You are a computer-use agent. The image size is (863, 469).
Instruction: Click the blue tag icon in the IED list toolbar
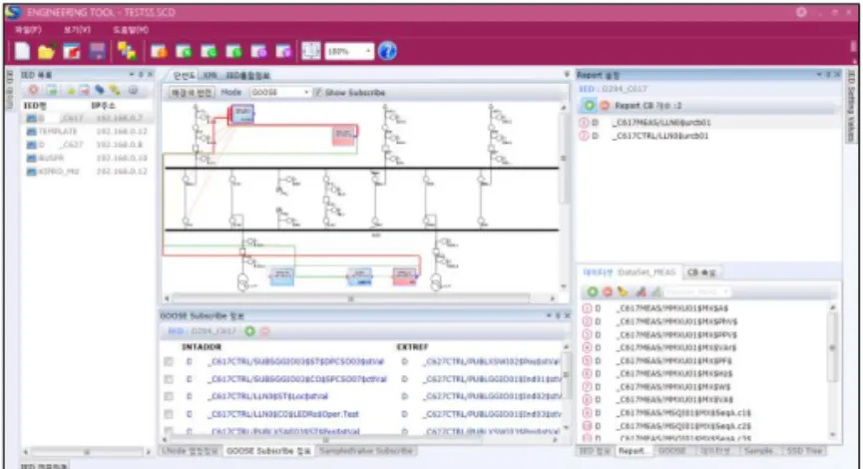point(100,90)
